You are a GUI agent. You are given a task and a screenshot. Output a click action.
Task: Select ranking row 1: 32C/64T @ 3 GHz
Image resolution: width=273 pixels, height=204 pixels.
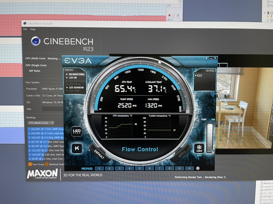tap(46, 129)
